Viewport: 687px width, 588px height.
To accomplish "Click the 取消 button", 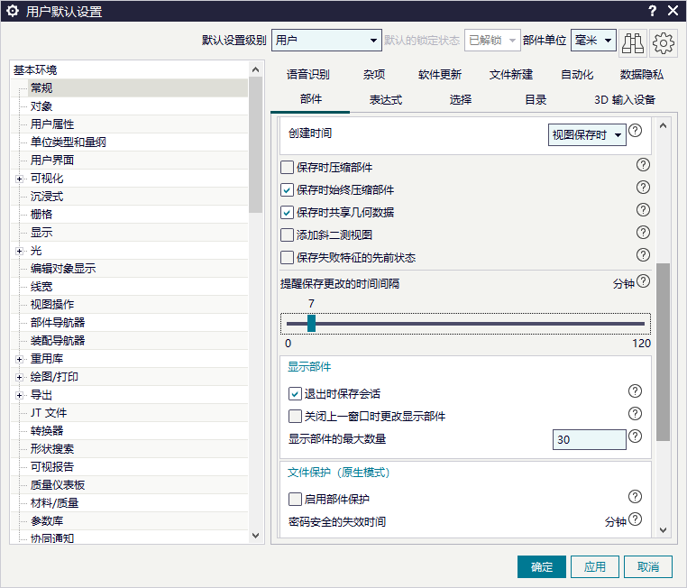I will coord(648,567).
